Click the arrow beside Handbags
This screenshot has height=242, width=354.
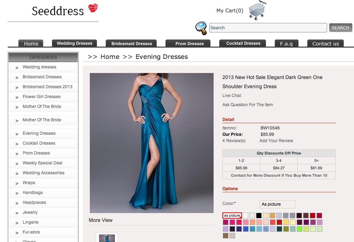pos(17,193)
